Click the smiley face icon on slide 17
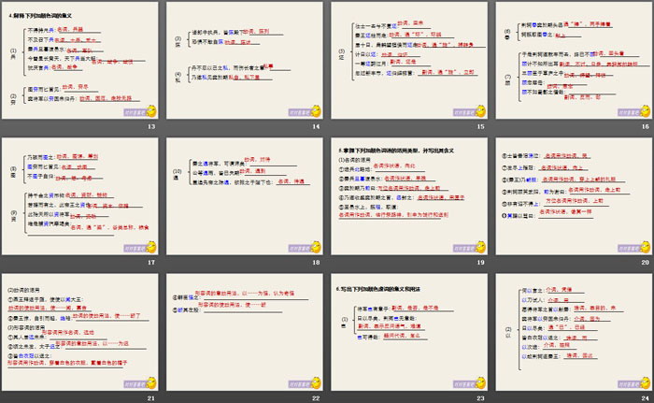The width and height of the screenshot is (654, 403). (151, 247)
